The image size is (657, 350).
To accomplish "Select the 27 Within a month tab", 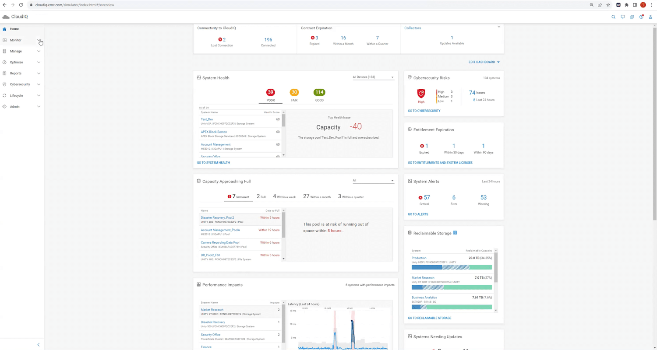I will [317, 197].
